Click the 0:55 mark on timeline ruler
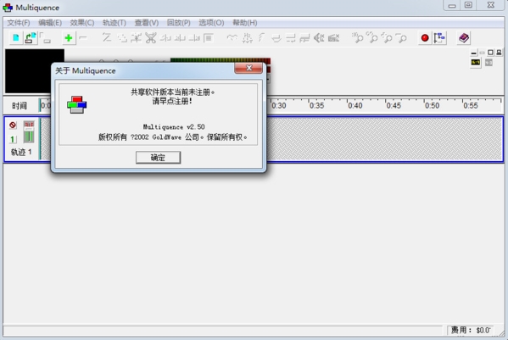 [471, 106]
